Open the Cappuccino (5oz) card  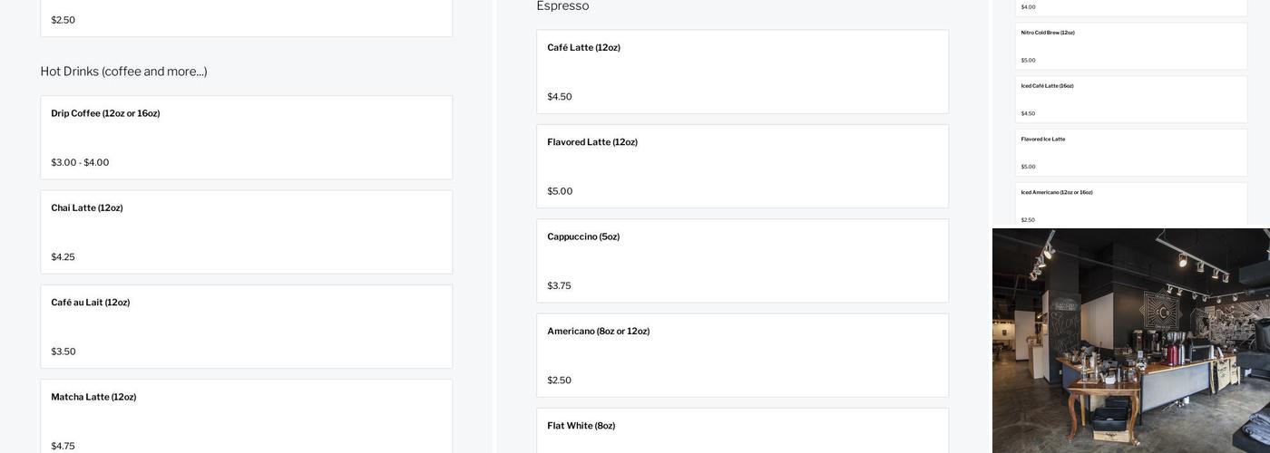(742, 260)
